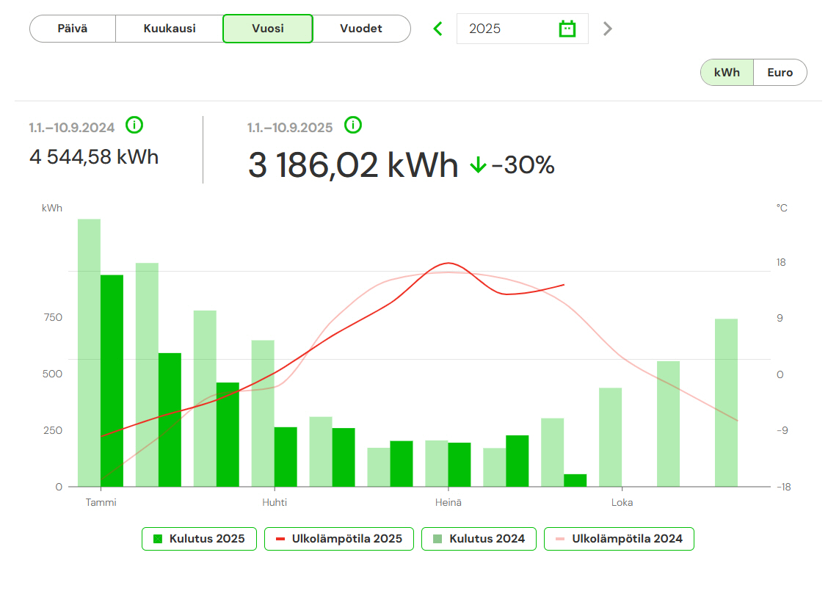Go to next year with right arrow

point(607,29)
